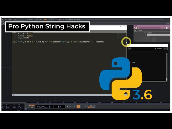Click FPS 60 readout in top bar
The image size is (172, 129).
click(52, 19)
